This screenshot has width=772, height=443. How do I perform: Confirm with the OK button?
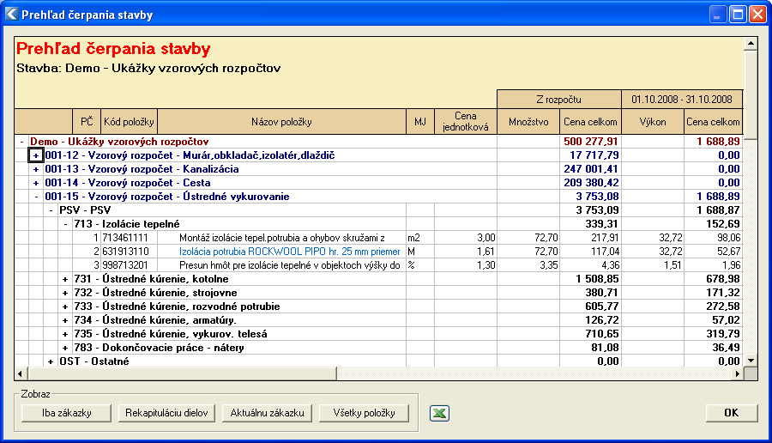(731, 413)
